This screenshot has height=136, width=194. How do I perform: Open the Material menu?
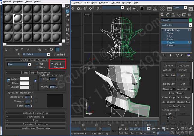pyautogui.click(x=7, y=2)
